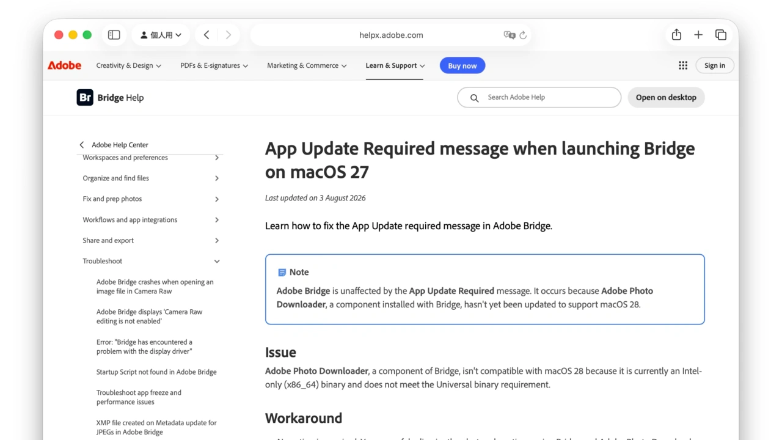Open the Bridge Help title link
782x440 pixels.
(x=120, y=98)
